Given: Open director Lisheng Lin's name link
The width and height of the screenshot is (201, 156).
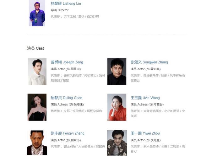Looking at the screenshot, I should tap(66, 3).
